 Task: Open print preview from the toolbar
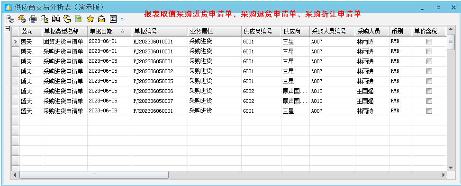10,19
